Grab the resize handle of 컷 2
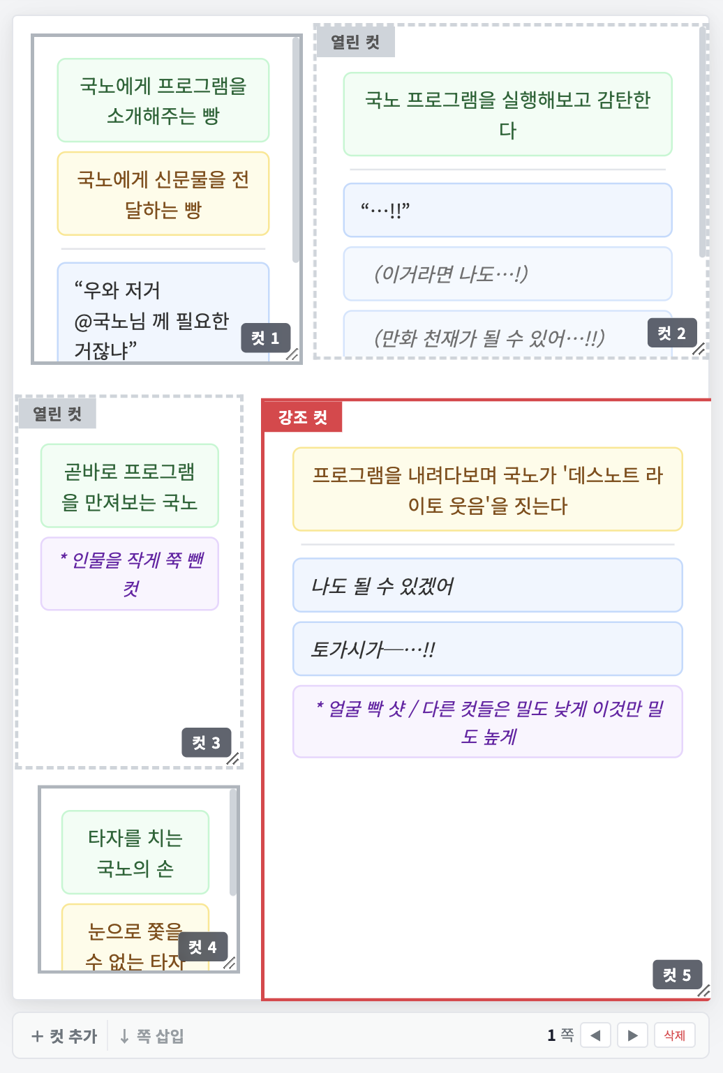 tap(698, 350)
